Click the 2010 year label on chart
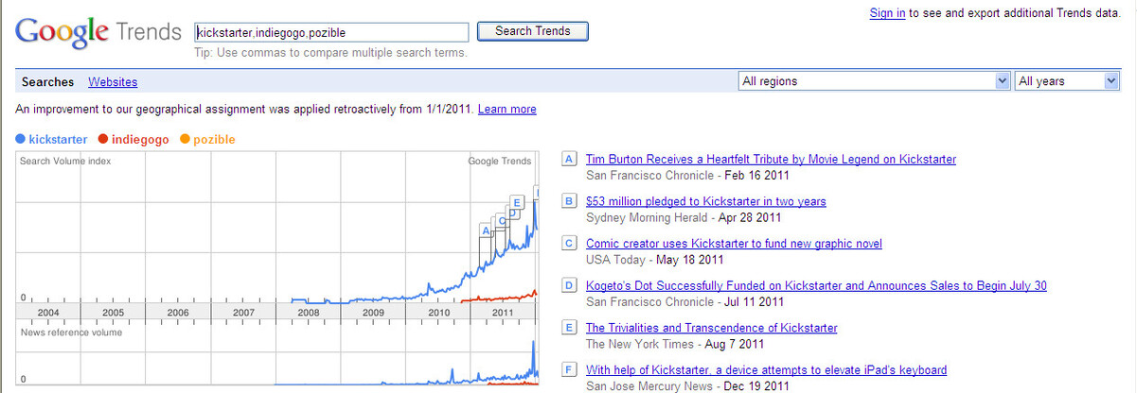This screenshot has height=393, width=1137. pos(438,313)
